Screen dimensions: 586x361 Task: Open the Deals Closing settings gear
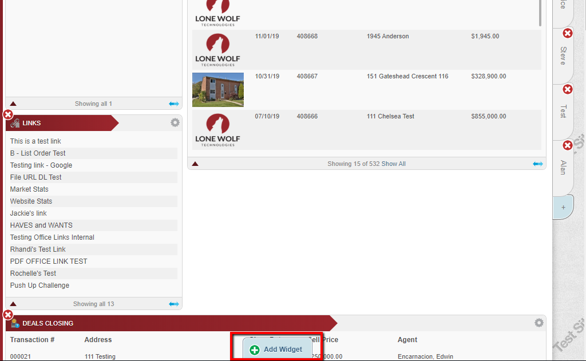pyautogui.click(x=539, y=323)
